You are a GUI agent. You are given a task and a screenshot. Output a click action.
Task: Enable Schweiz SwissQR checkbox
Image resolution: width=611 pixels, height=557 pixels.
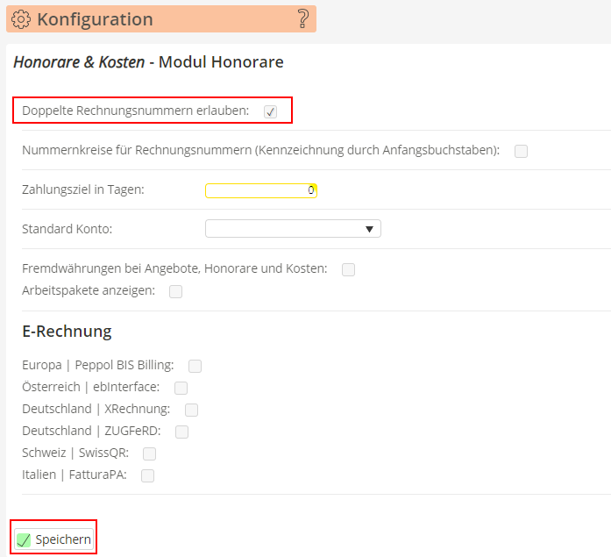click(149, 453)
